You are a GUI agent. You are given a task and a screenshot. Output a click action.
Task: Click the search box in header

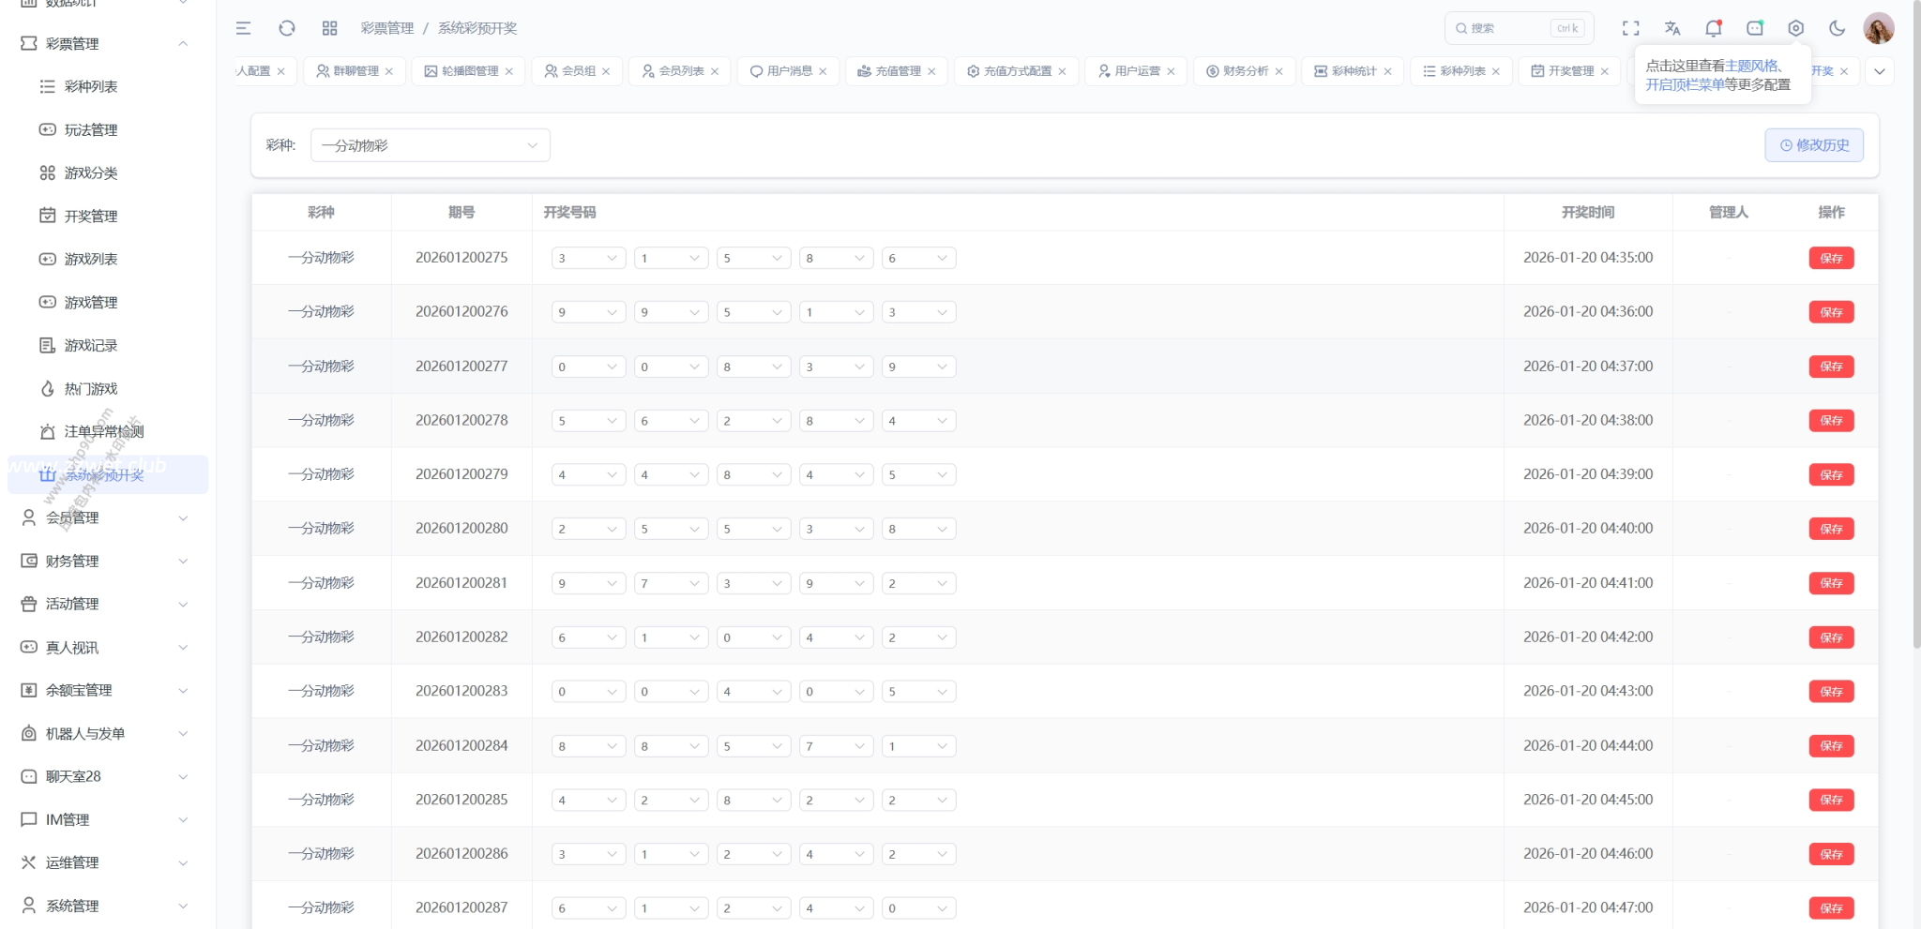click(1518, 28)
